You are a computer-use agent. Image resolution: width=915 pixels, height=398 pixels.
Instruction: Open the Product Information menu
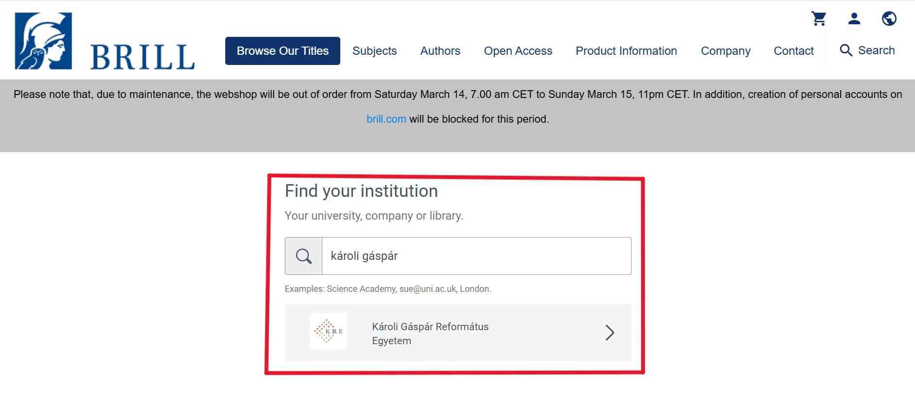tap(626, 51)
